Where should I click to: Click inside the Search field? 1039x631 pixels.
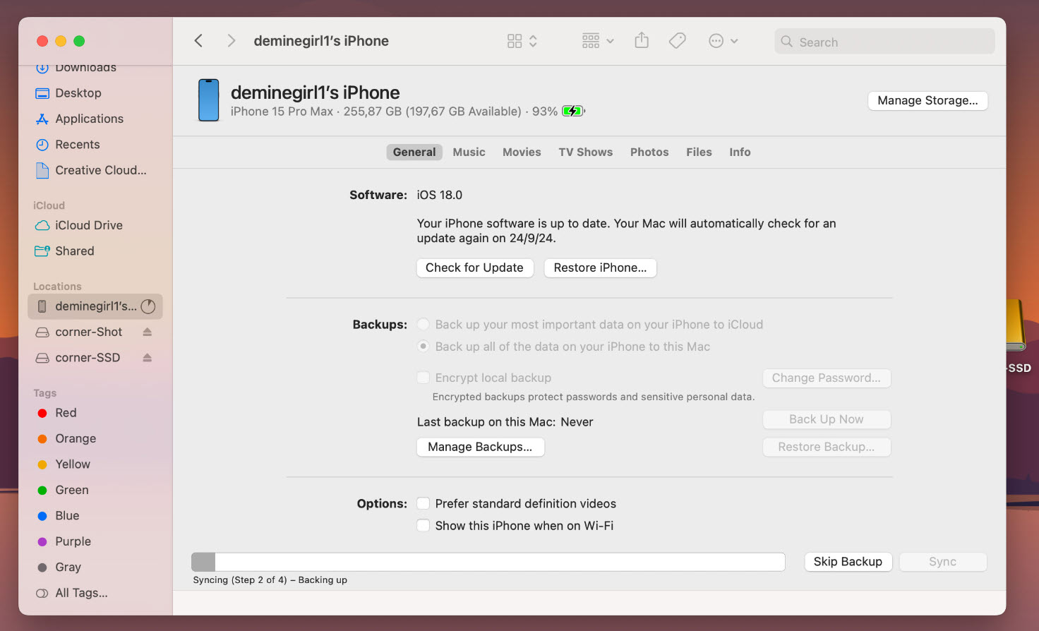tap(884, 42)
